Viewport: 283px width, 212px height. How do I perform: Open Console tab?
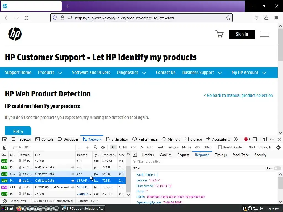tap(44, 139)
